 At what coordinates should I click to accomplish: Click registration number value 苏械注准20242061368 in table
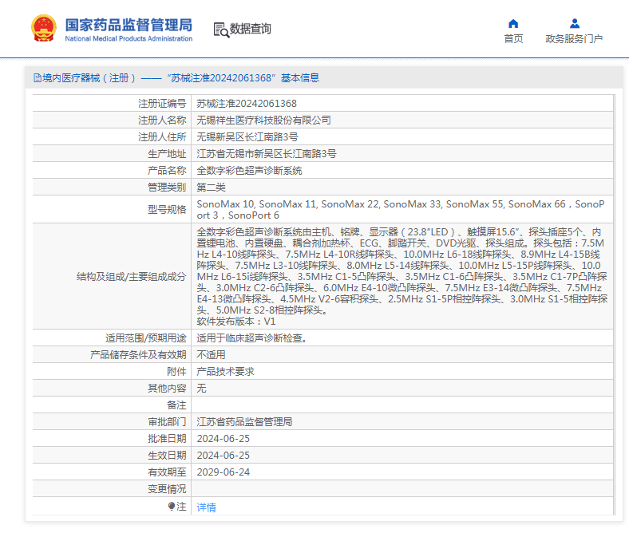247,104
